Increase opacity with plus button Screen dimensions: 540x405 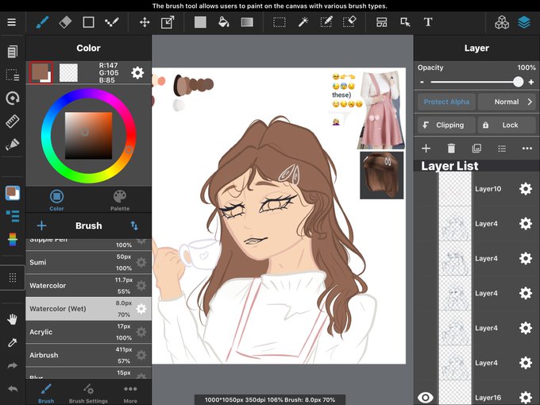(x=531, y=82)
